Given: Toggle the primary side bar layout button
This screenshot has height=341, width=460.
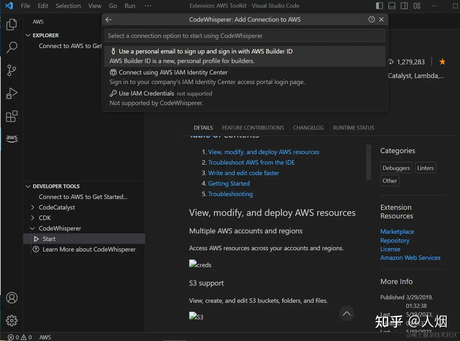Looking at the screenshot, I should [379, 6].
